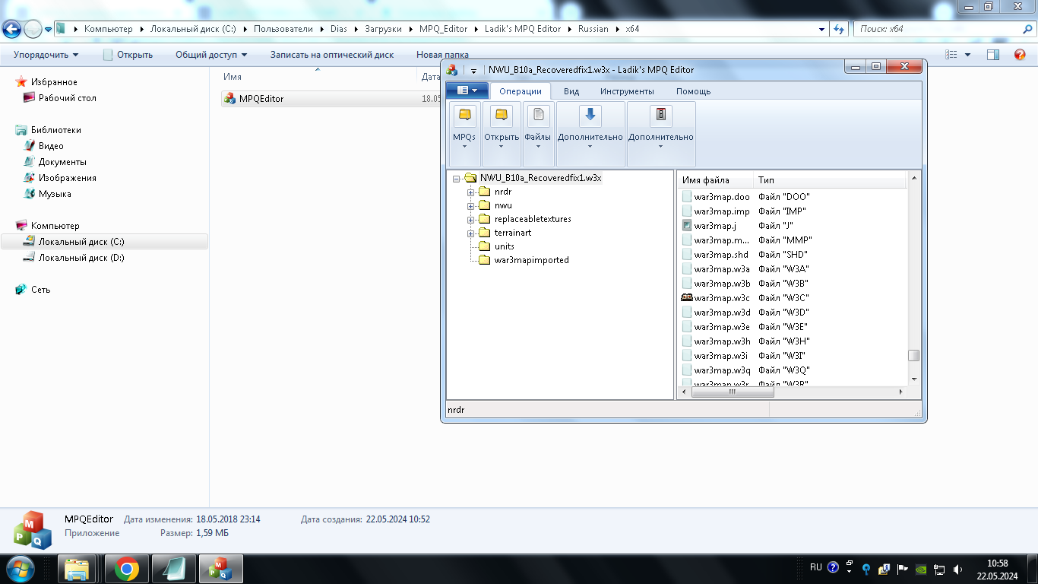
Task: Select the units folder icon in the tree
Action: (x=485, y=246)
